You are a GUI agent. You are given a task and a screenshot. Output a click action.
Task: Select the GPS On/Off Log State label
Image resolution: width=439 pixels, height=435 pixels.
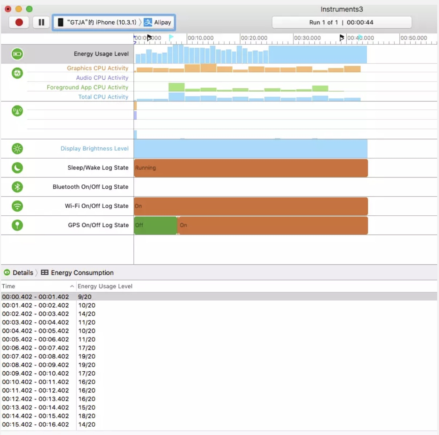pos(98,225)
